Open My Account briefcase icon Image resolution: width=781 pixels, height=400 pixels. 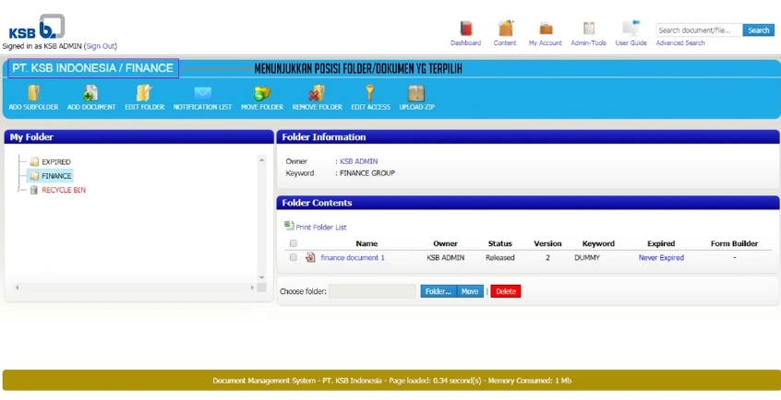point(546,29)
